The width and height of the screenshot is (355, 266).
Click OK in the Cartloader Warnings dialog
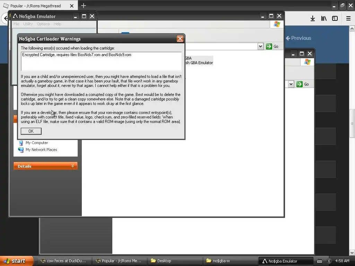(31, 131)
